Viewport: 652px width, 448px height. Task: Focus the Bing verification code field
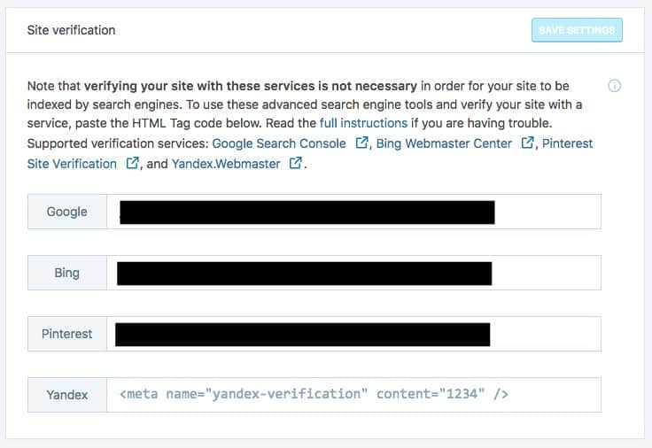[x=353, y=273]
